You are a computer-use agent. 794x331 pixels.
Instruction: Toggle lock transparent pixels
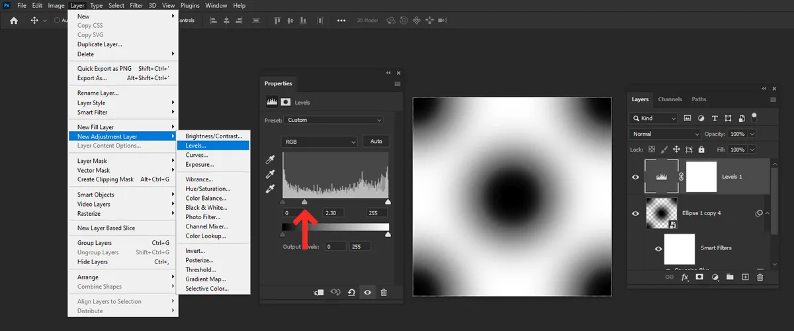[x=652, y=150]
